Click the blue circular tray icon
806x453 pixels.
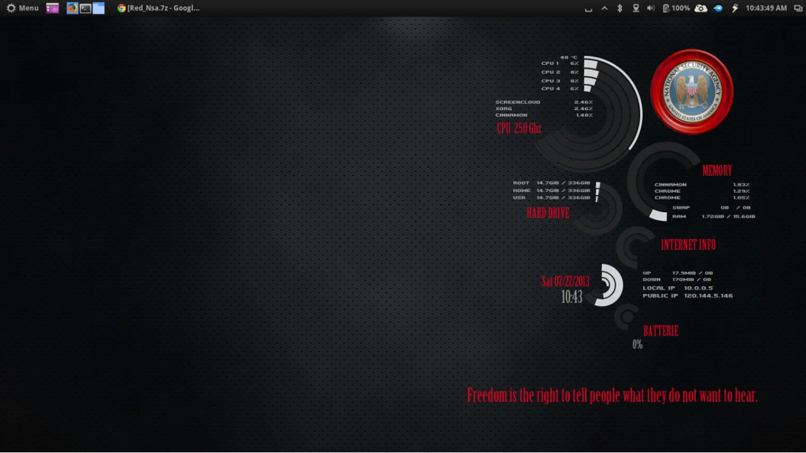718,8
